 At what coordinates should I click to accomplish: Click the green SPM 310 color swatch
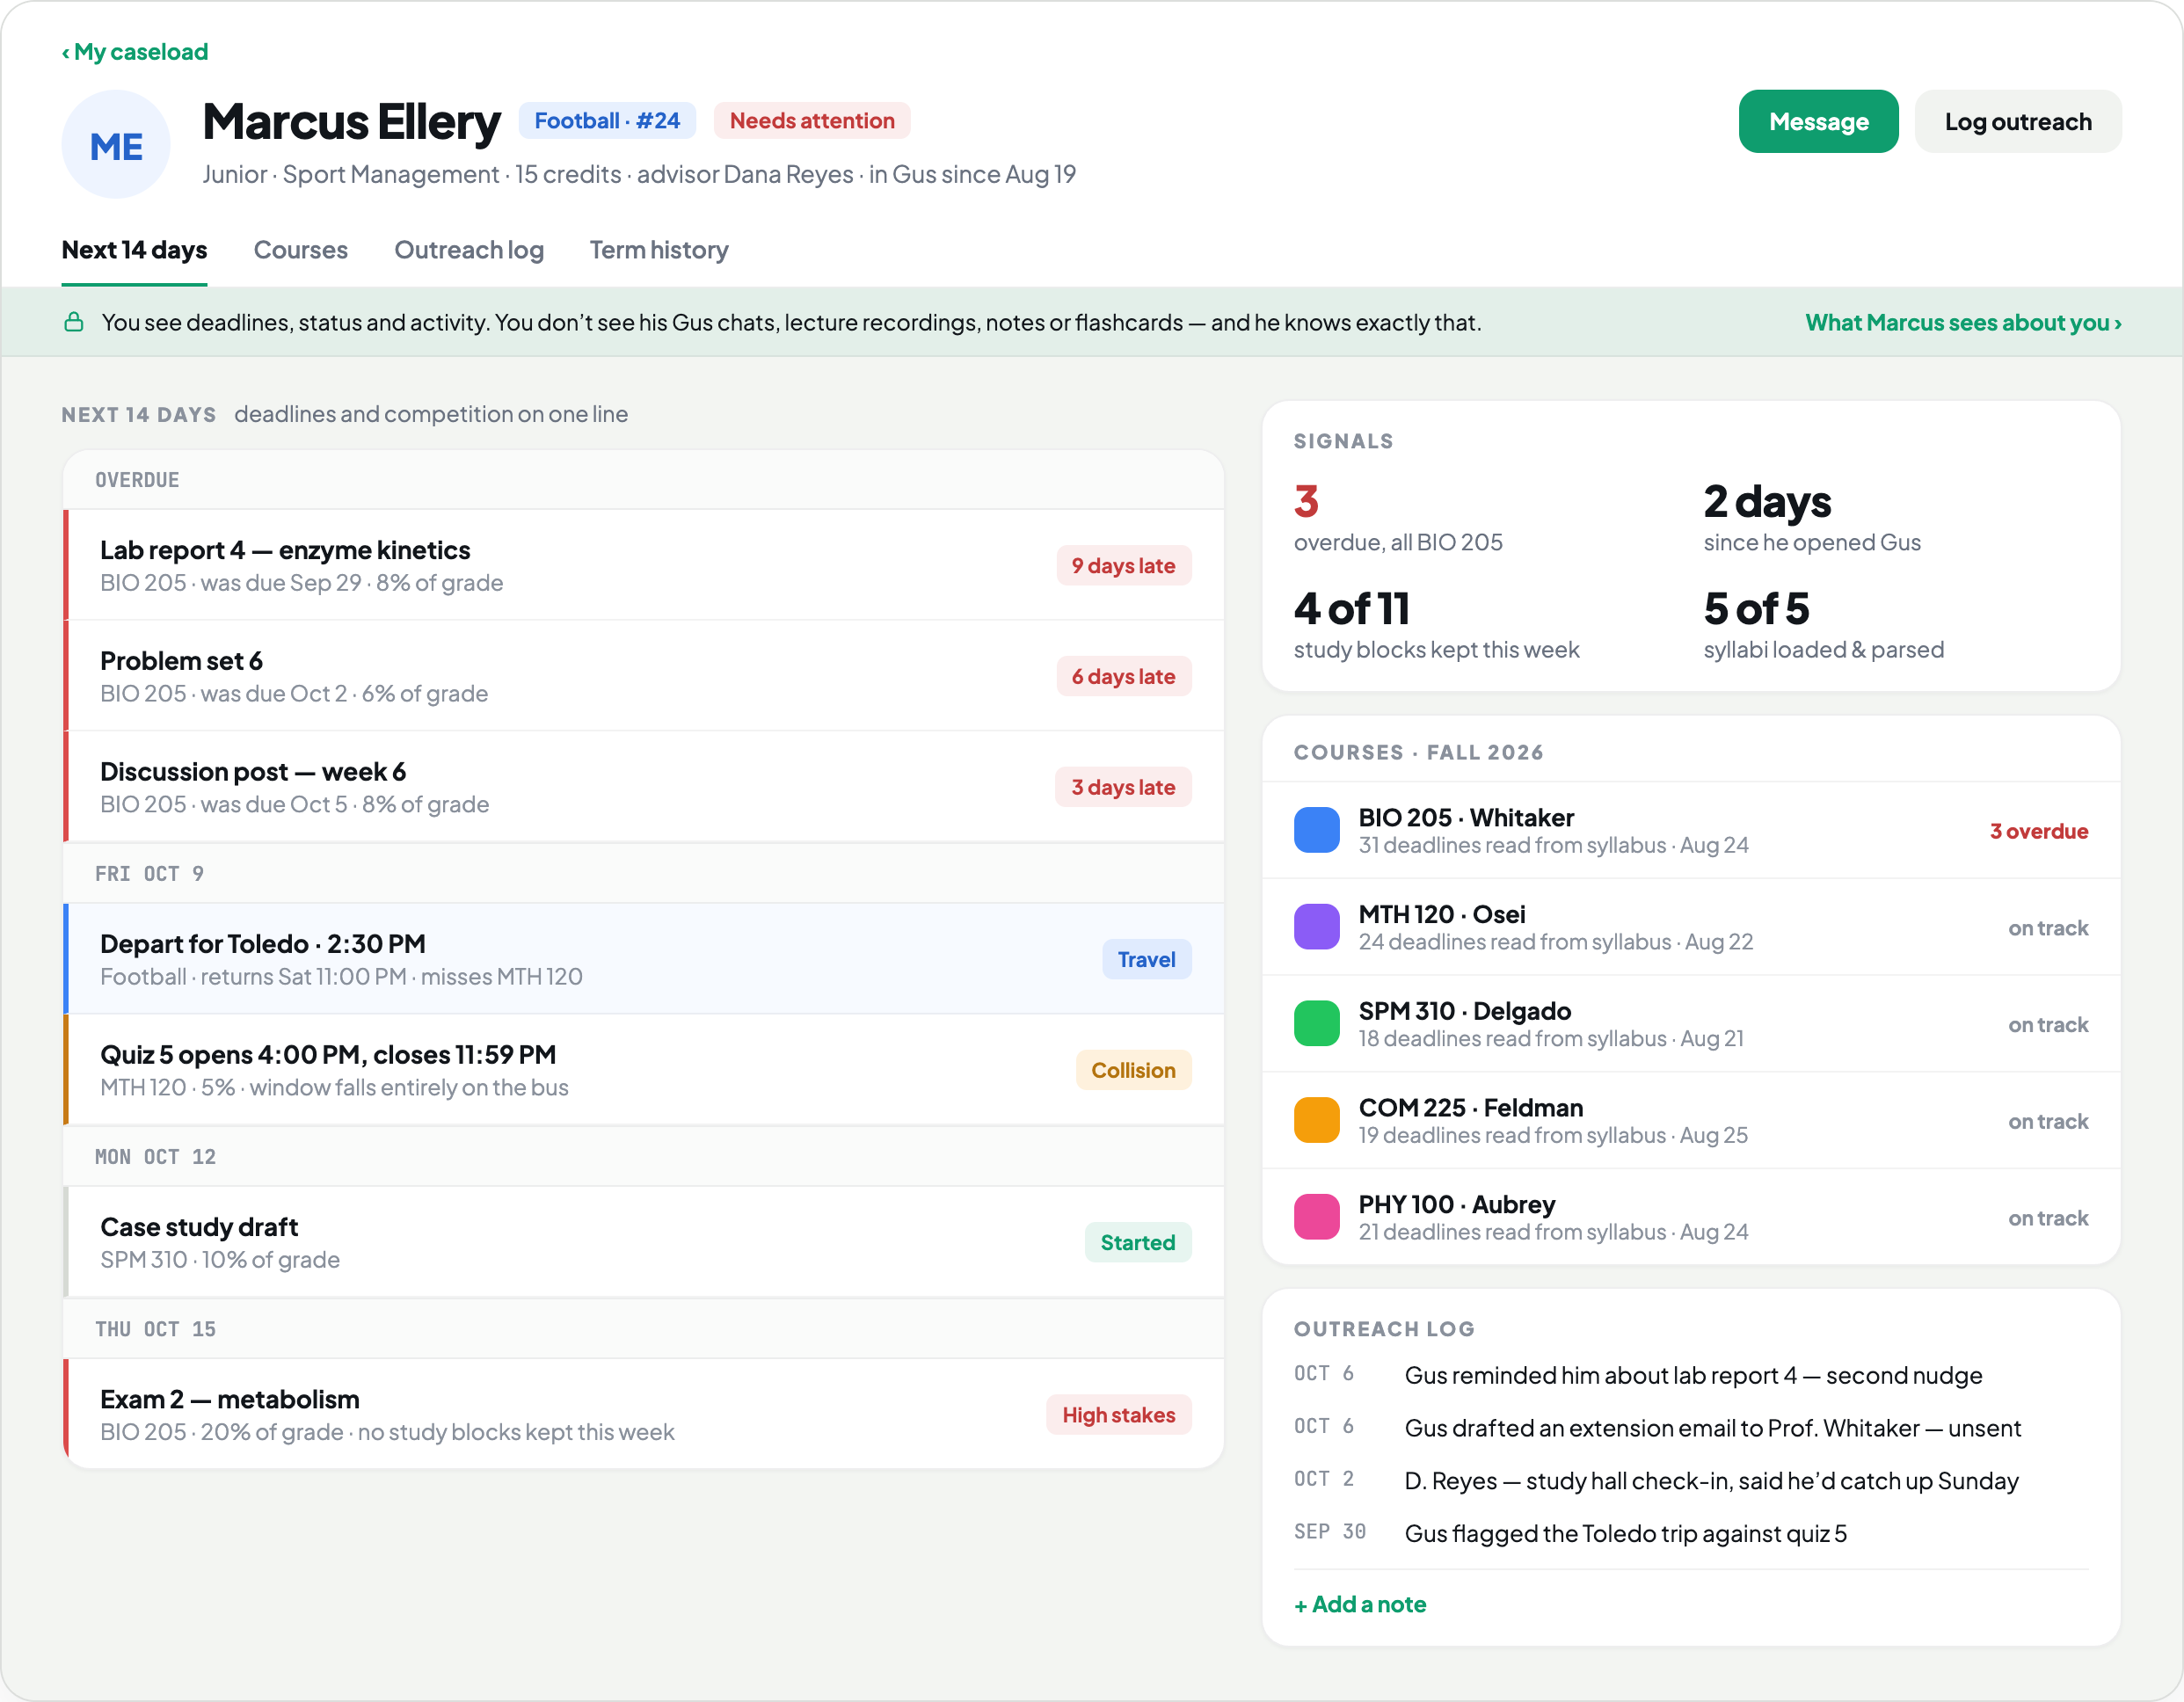point(1316,1024)
